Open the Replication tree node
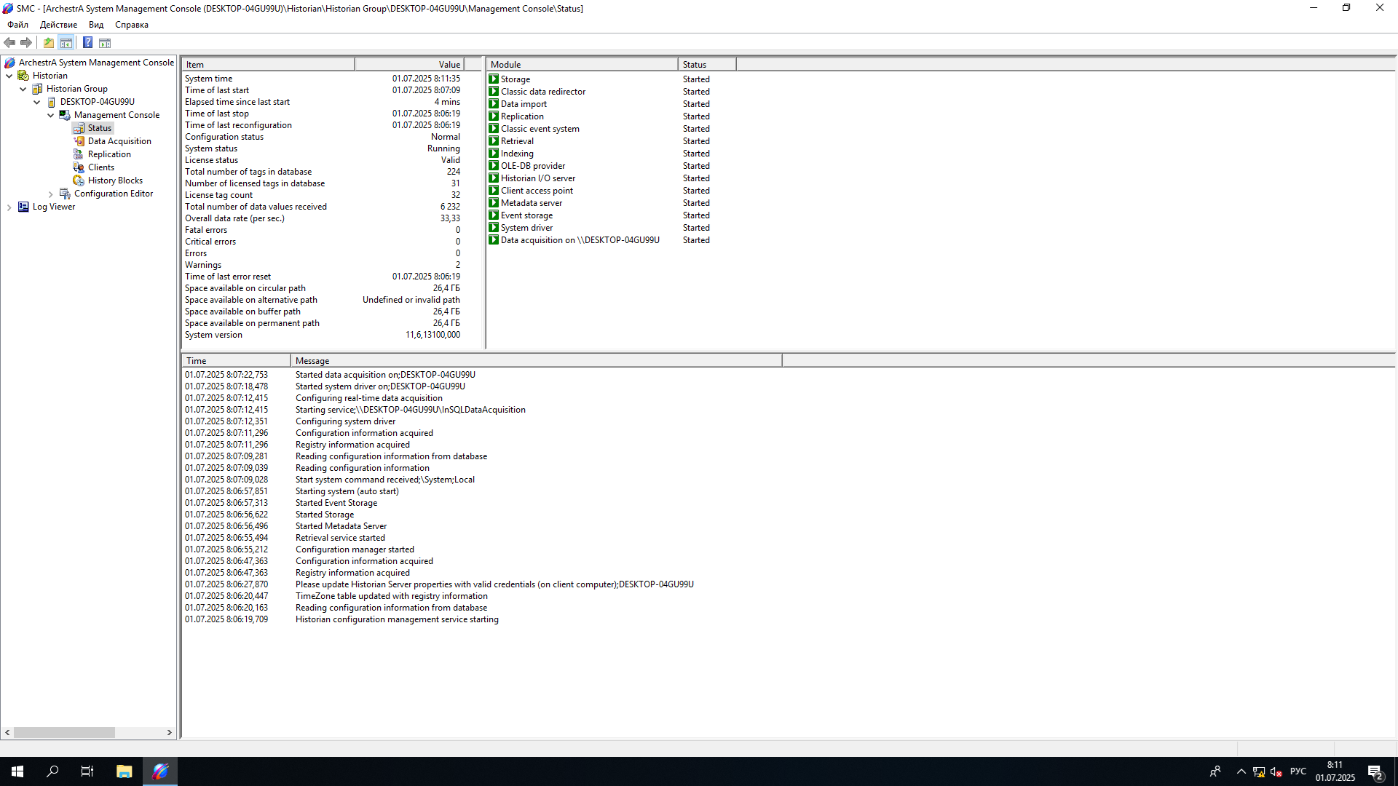Viewport: 1398px width, 786px height. (x=109, y=154)
